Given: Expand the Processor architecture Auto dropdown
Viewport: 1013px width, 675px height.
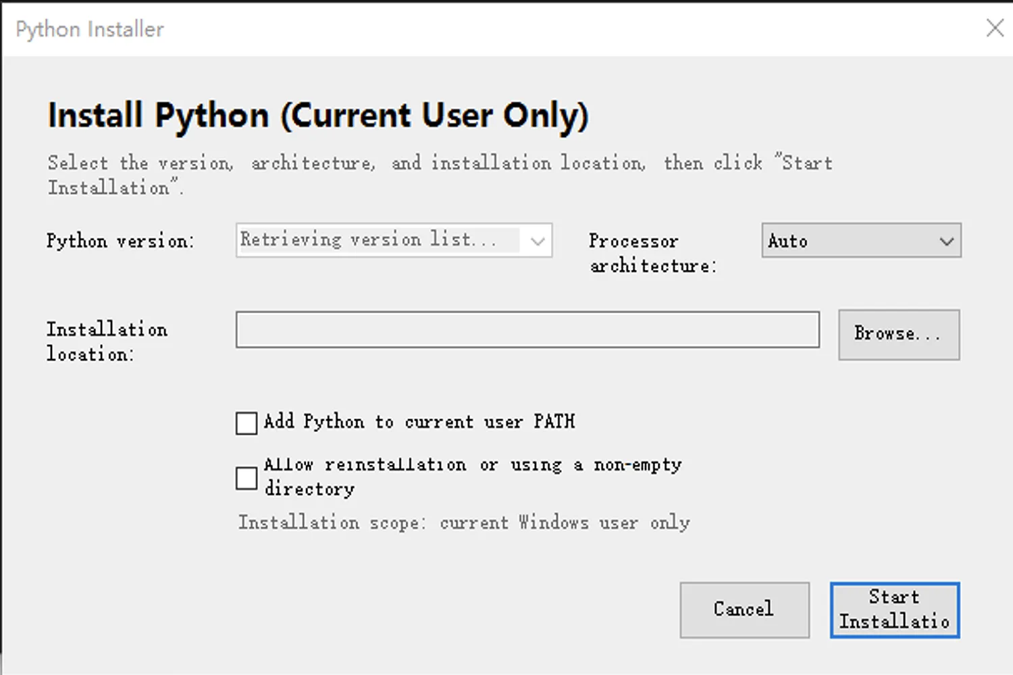Looking at the screenshot, I should pyautogui.click(x=861, y=240).
